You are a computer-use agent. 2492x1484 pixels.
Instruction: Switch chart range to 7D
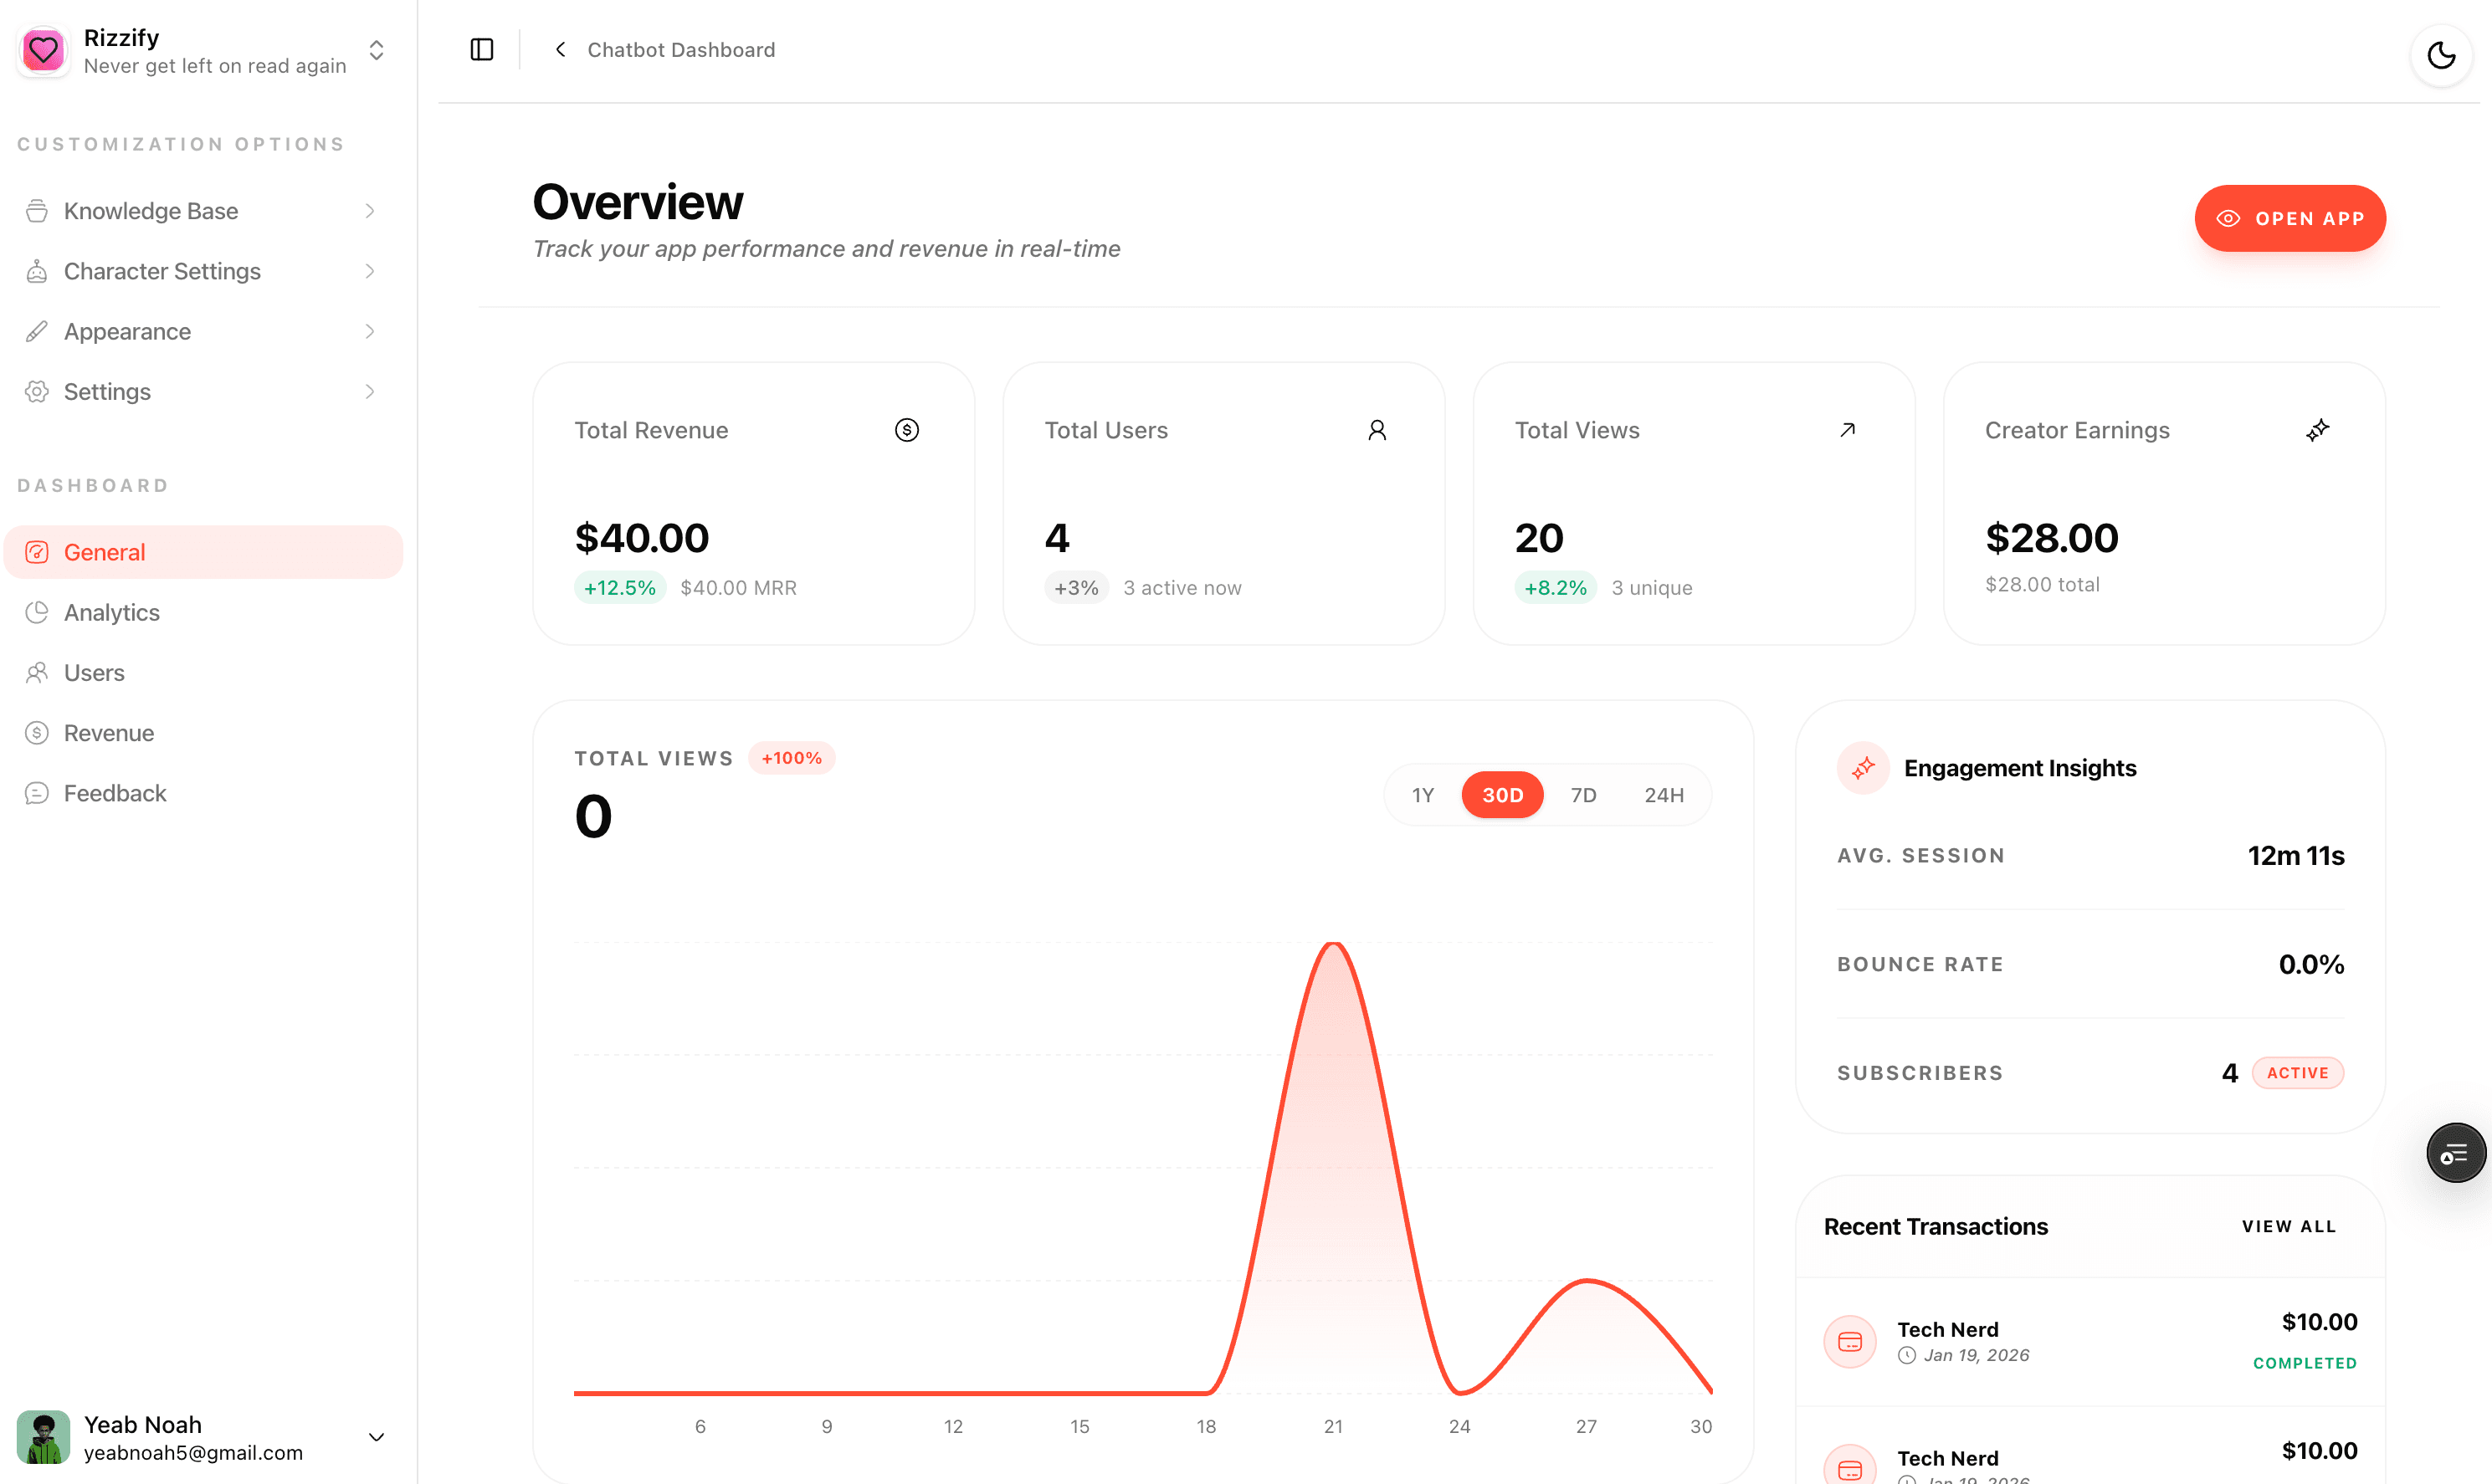[1584, 794]
